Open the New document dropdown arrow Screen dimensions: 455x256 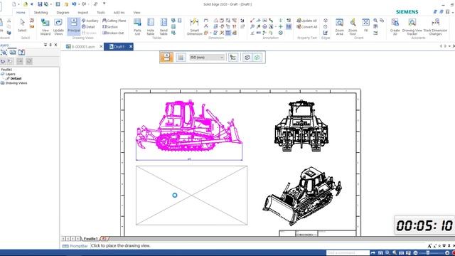(x=18, y=4)
